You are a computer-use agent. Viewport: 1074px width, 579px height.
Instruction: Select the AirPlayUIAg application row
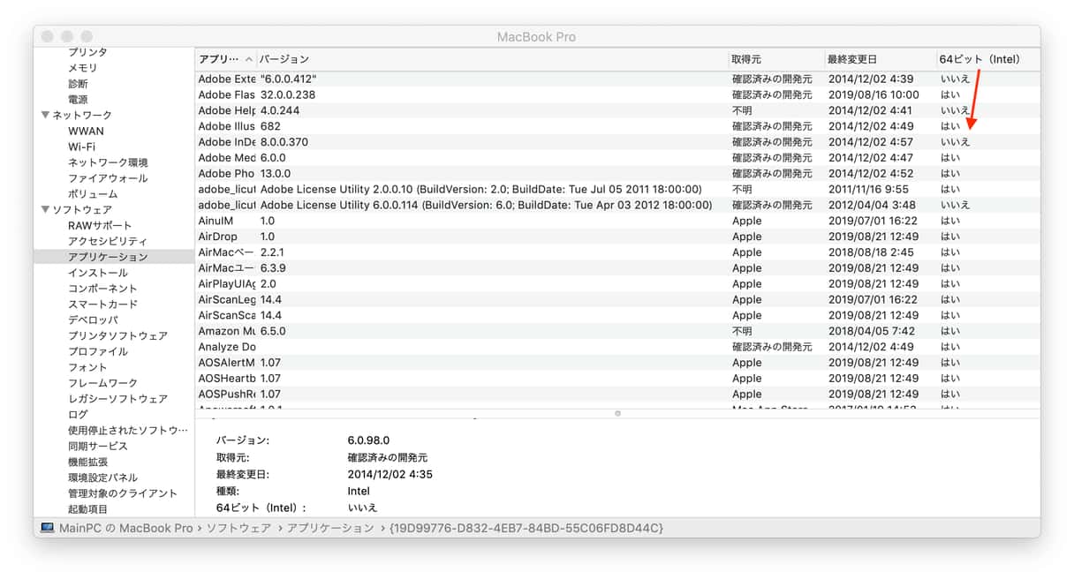617,284
